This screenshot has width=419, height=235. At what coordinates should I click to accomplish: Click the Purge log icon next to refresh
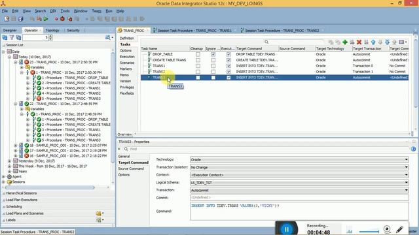pyautogui.click(x=19, y=38)
